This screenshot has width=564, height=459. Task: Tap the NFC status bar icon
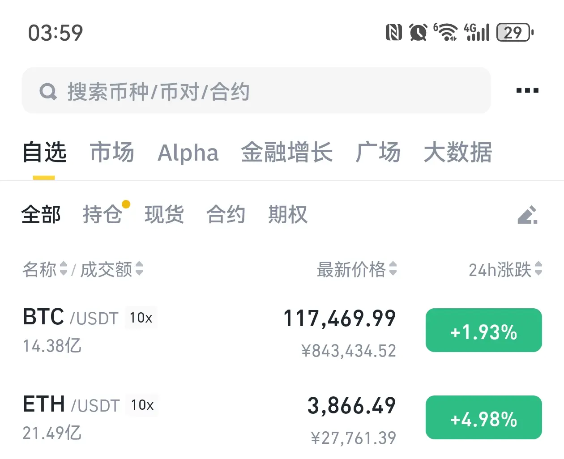point(394,33)
